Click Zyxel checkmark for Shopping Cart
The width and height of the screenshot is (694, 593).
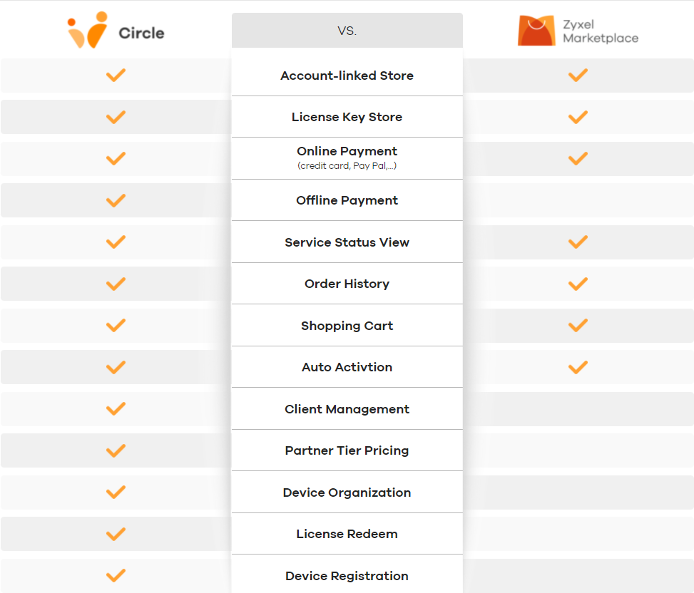pos(578,326)
